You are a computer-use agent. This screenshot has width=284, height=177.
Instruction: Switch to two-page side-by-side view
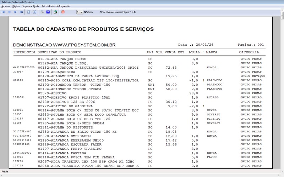click(x=34, y=12)
